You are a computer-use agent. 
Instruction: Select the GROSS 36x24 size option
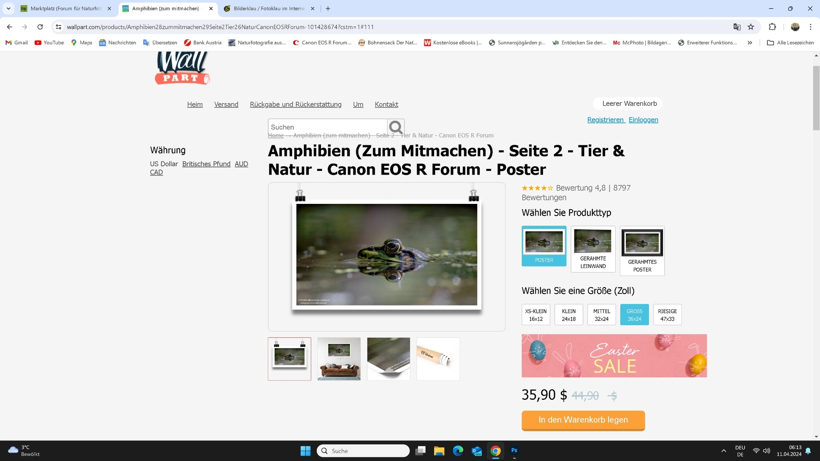coord(634,315)
